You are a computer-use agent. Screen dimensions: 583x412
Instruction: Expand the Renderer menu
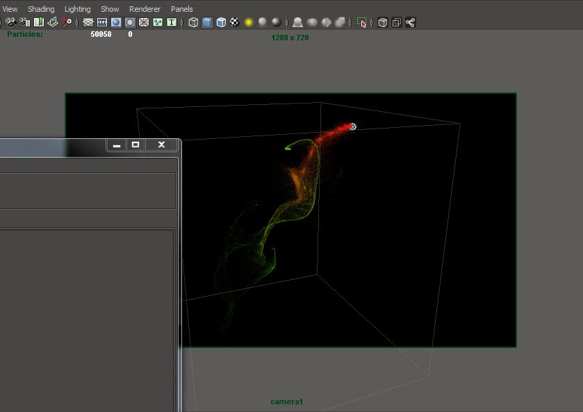pos(145,9)
